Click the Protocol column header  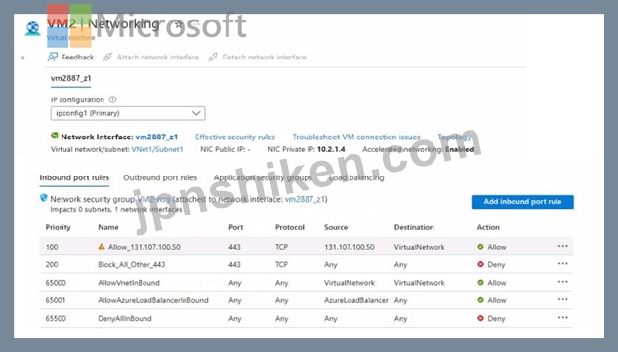[x=290, y=227]
